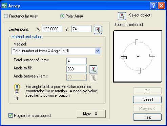Click the Cancel button
Viewport: 167px width, 126px height.
tap(147, 99)
